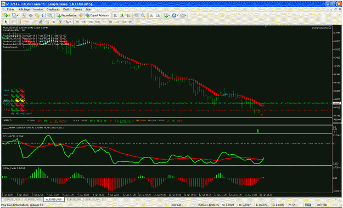The image size is (343, 208).
Task: Select the cursor arrow tool
Action: pos(6,21)
